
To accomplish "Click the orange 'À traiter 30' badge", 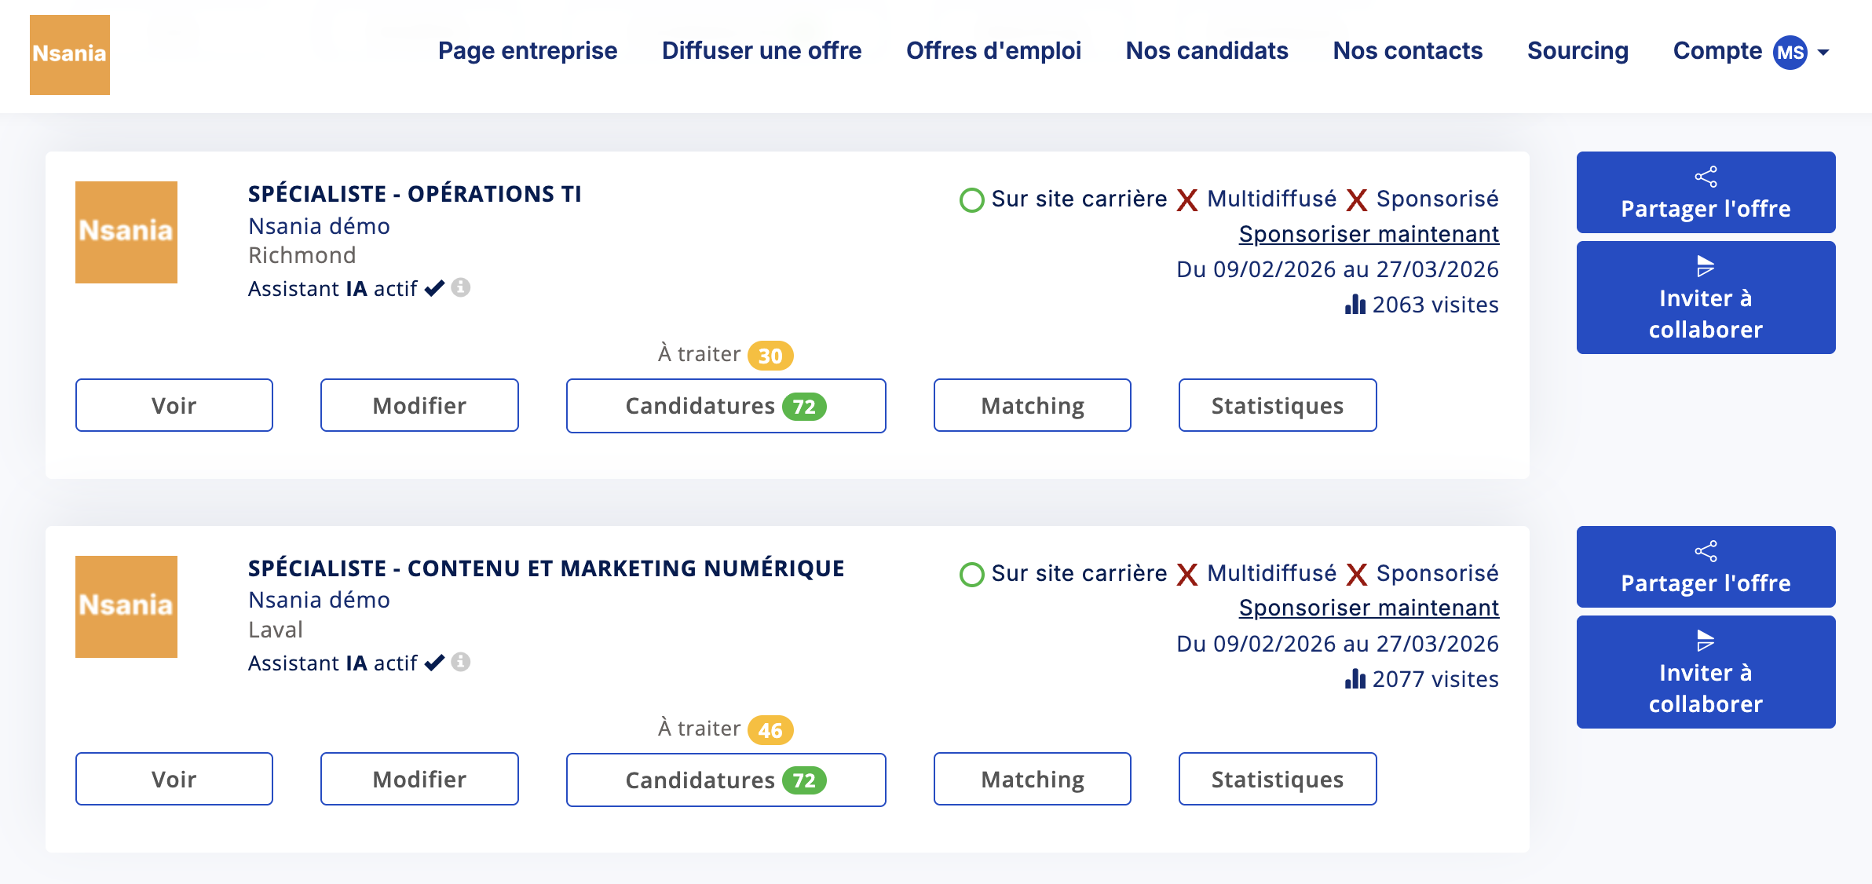I will tap(772, 354).
